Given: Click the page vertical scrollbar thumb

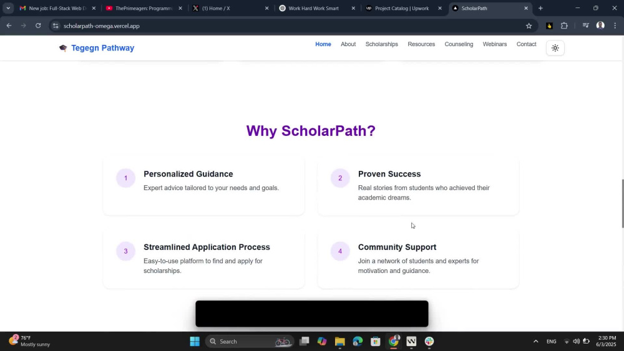Looking at the screenshot, I should pyautogui.click(x=622, y=203).
